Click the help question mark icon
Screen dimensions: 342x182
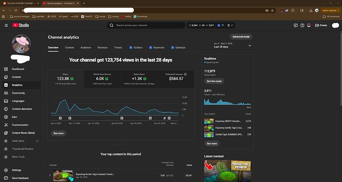[x=302, y=25]
